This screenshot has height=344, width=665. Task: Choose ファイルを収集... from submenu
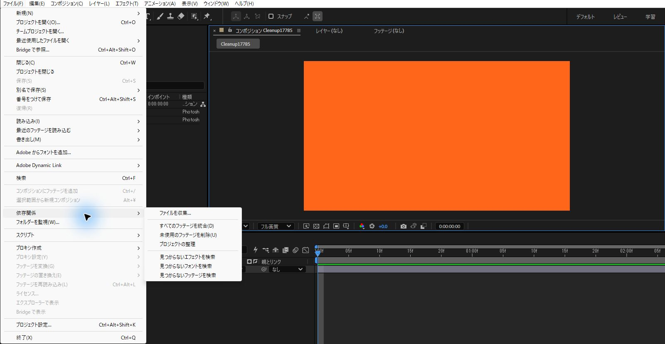click(x=193, y=213)
